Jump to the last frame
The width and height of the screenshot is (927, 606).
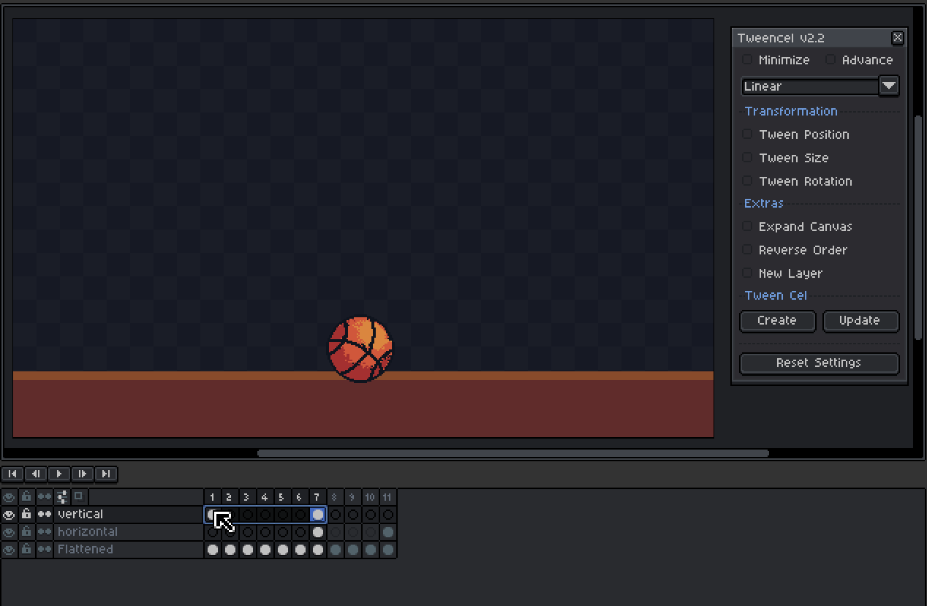pyautogui.click(x=105, y=474)
